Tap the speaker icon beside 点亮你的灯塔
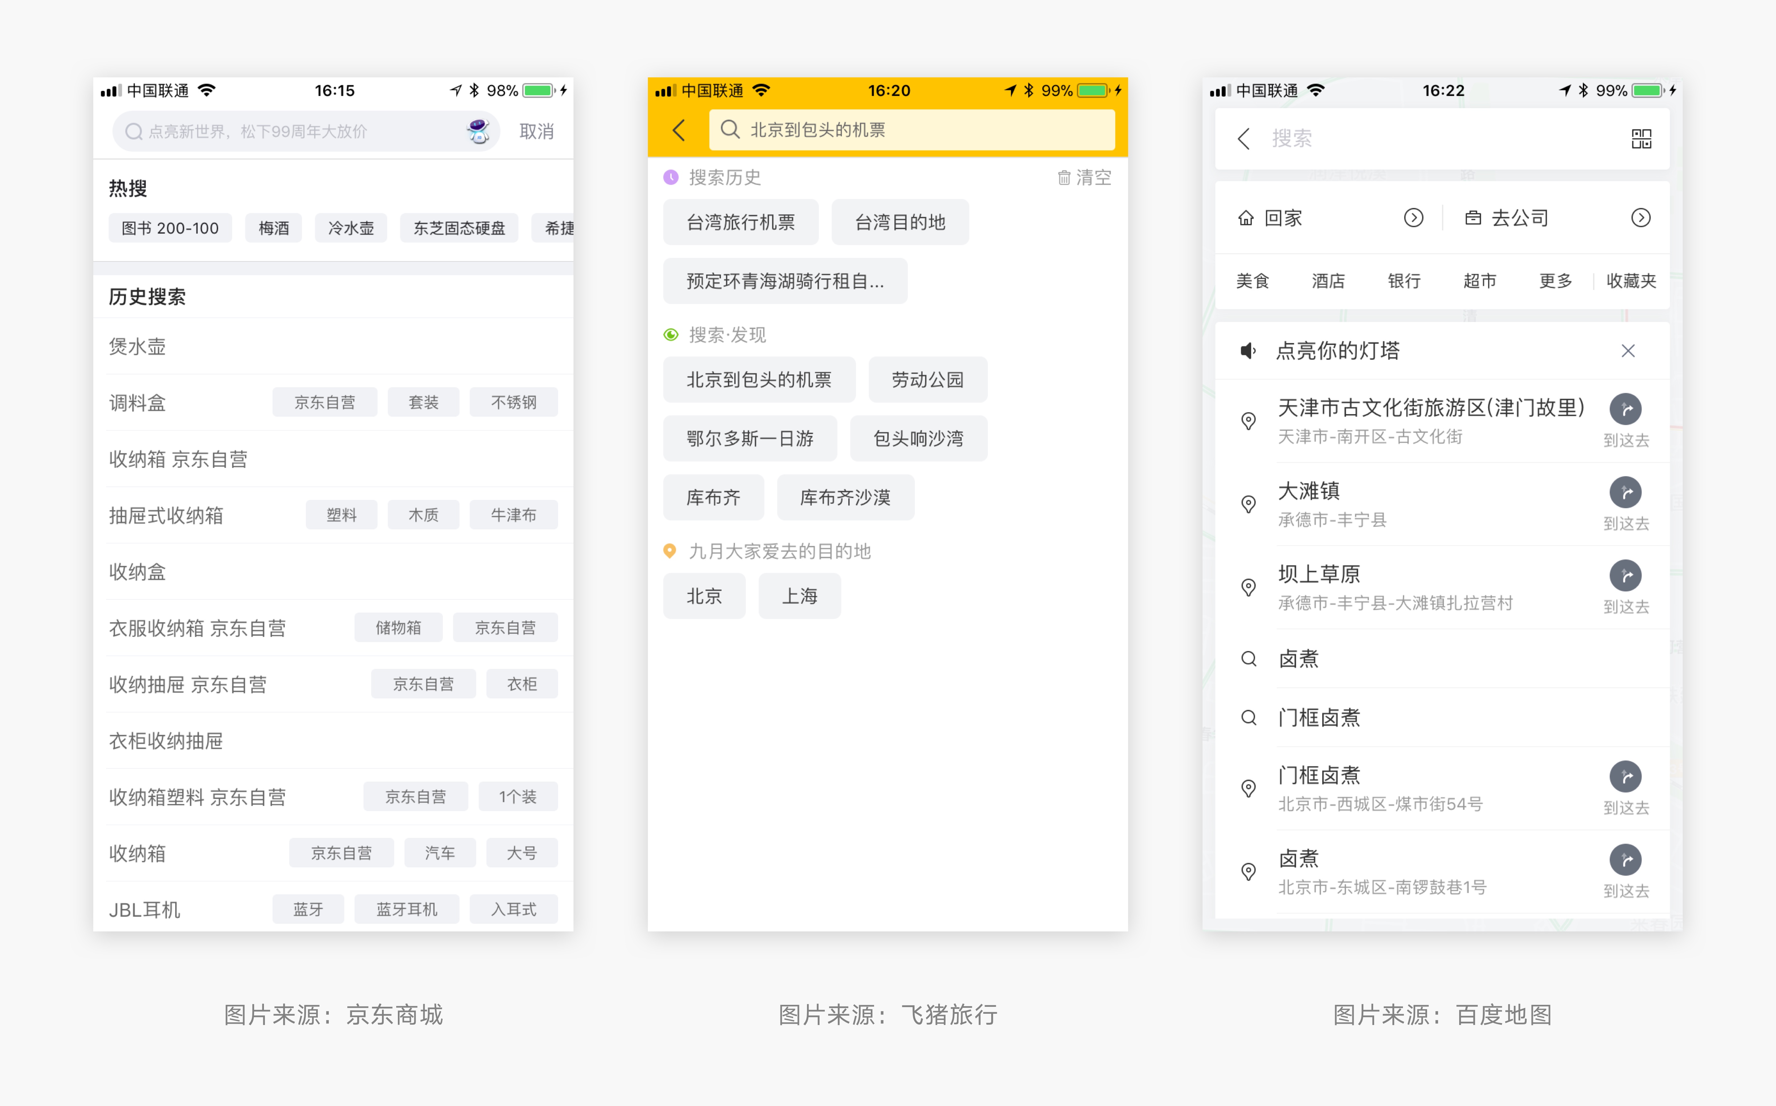The height and width of the screenshot is (1106, 1776). click(1248, 351)
